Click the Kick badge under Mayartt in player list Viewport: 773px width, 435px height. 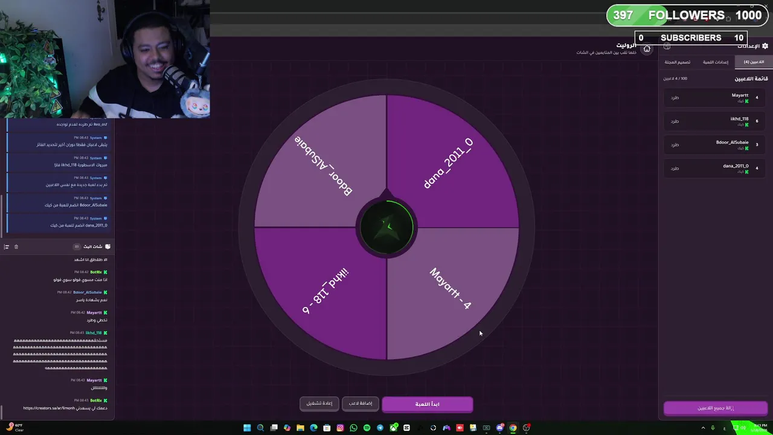click(x=746, y=101)
